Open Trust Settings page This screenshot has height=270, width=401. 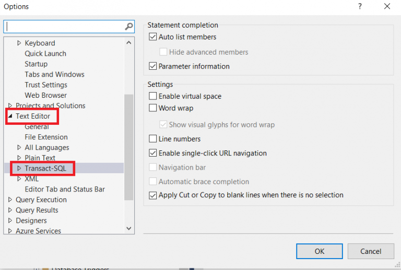click(46, 85)
